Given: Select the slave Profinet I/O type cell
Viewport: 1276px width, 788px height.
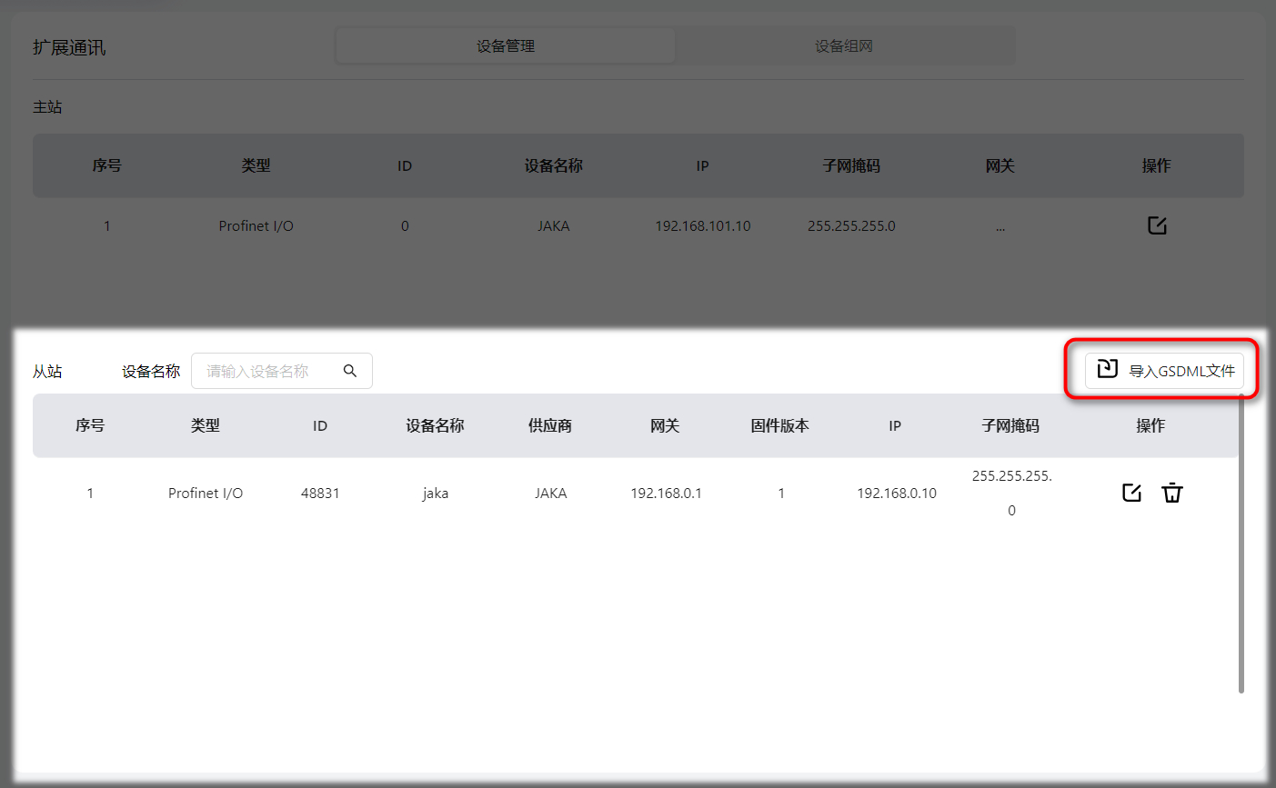Looking at the screenshot, I should pos(206,494).
